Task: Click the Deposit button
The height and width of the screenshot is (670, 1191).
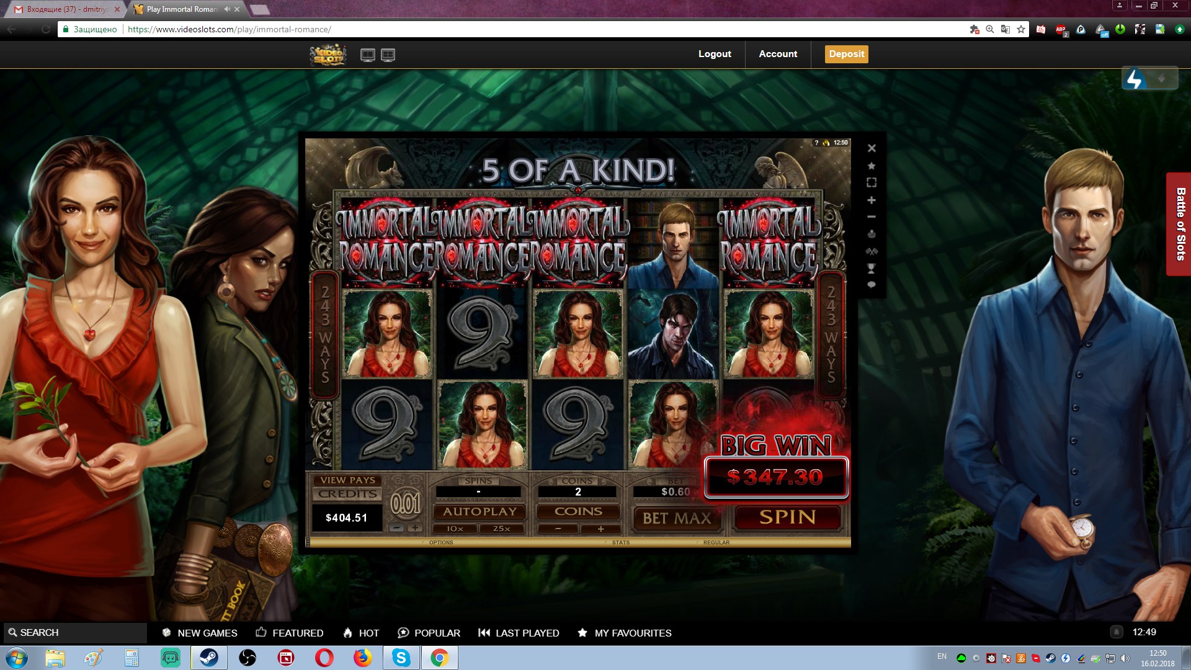Action: tap(846, 54)
